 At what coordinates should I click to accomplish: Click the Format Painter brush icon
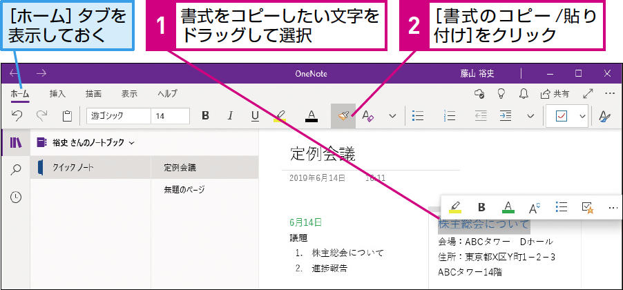click(x=343, y=116)
